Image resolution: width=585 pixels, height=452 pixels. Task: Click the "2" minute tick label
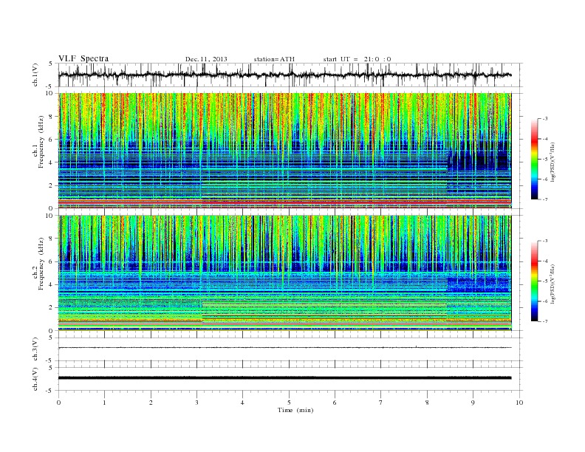tap(151, 403)
